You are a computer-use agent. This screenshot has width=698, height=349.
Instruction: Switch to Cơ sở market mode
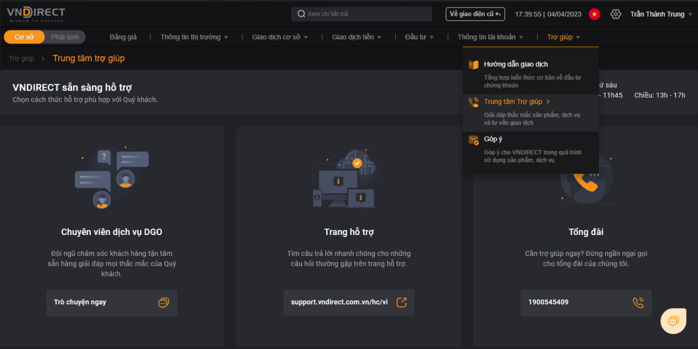coord(24,37)
